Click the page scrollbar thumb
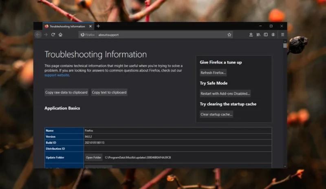 tap(285, 46)
